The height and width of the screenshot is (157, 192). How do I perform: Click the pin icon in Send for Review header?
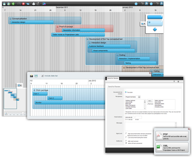click(174, 81)
